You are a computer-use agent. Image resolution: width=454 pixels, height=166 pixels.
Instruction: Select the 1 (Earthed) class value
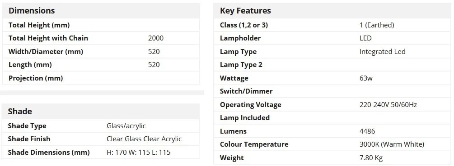[x=377, y=25]
